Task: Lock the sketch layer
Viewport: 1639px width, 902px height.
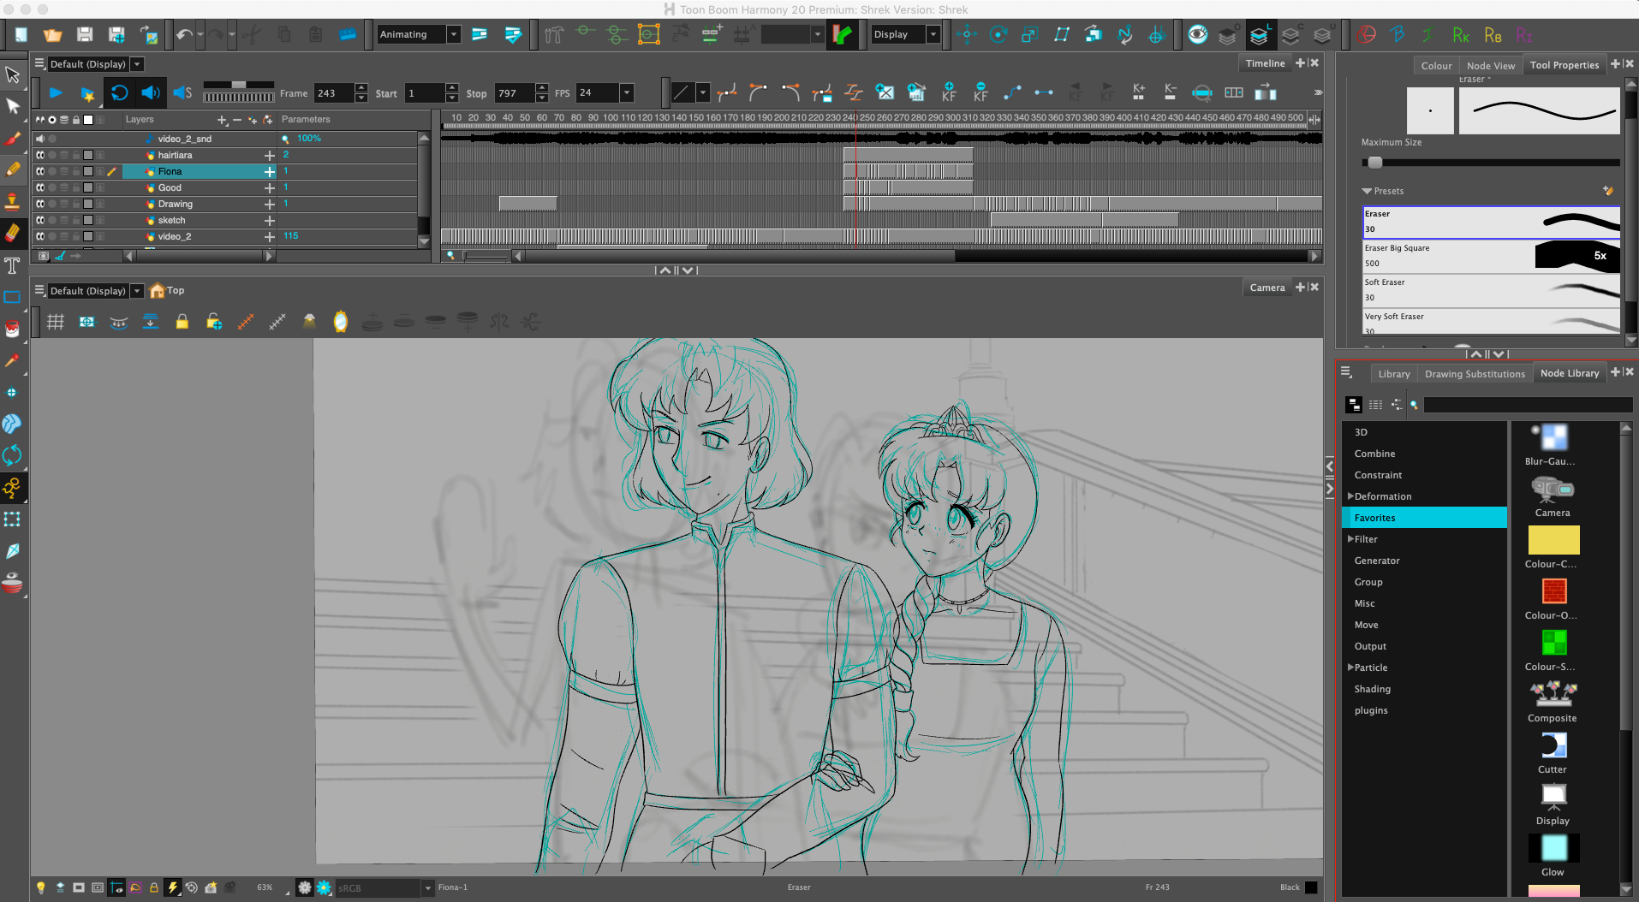Action: click(x=76, y=220)
